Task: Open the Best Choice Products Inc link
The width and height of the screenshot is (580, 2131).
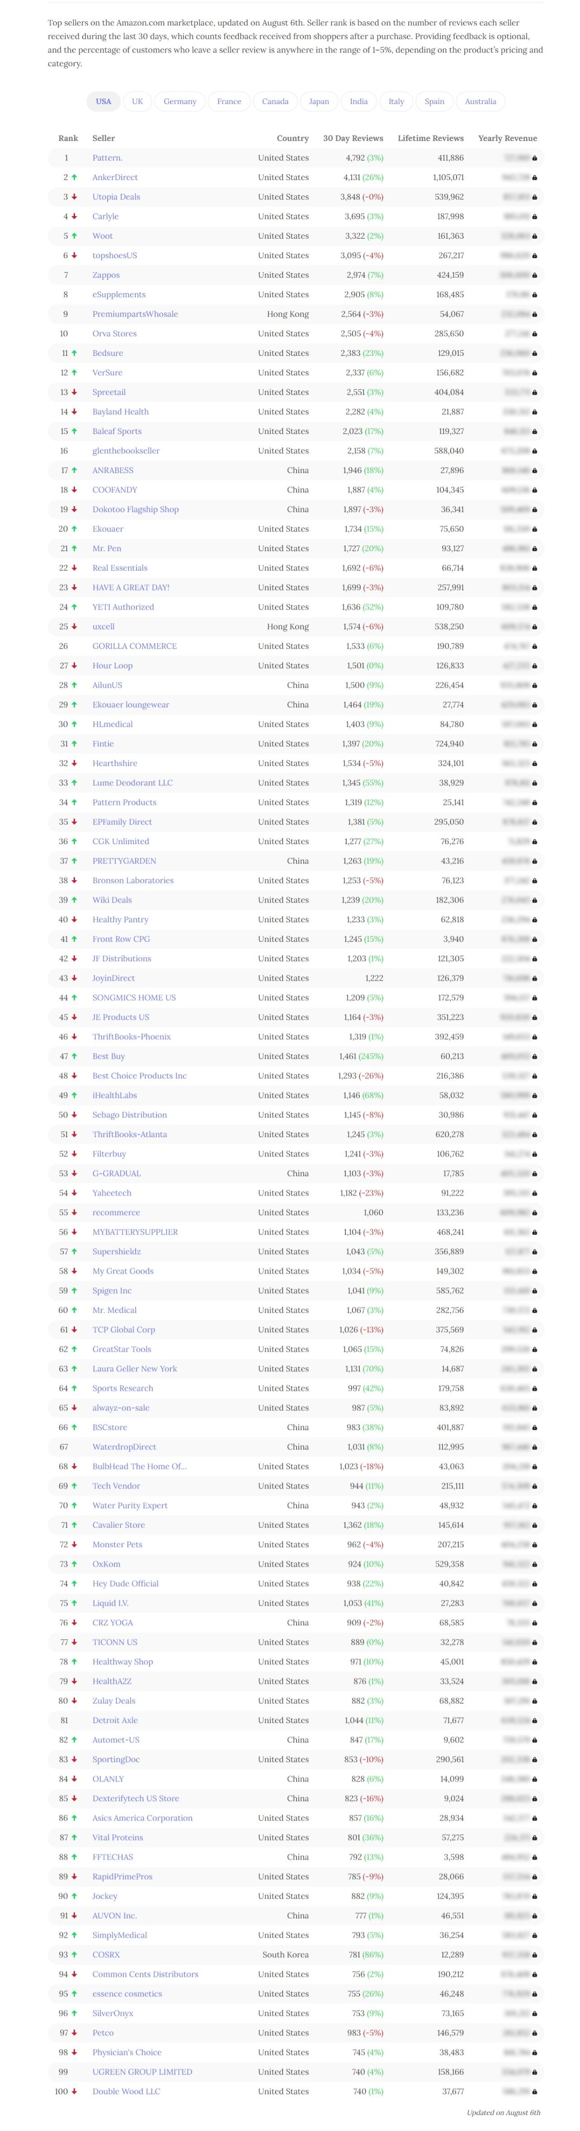Action: coord(140,1075)
